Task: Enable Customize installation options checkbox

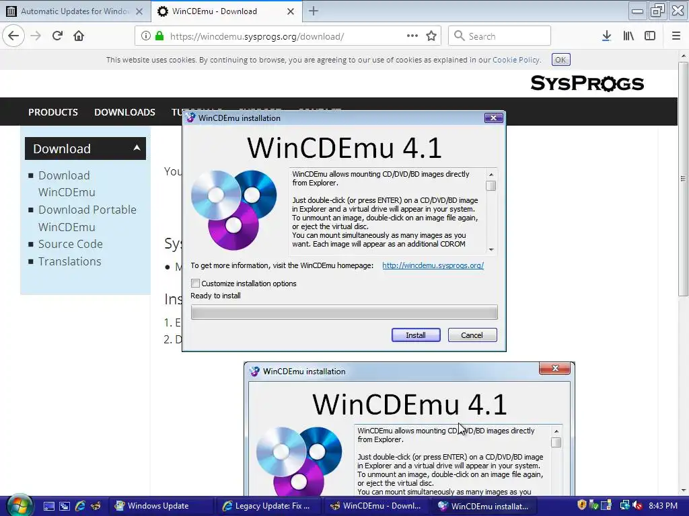Action: 196,284
